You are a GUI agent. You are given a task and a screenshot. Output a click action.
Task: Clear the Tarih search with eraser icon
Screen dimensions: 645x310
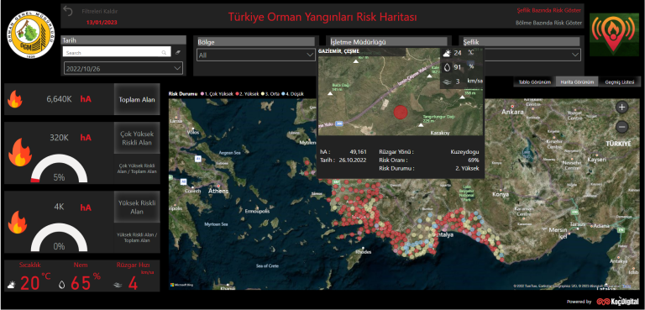[178, 52]
